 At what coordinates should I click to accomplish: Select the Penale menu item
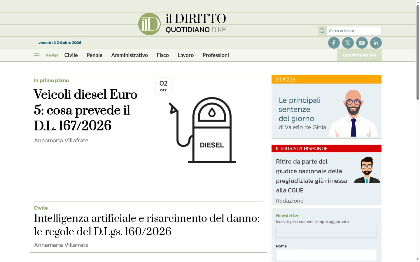coord(94,55)
